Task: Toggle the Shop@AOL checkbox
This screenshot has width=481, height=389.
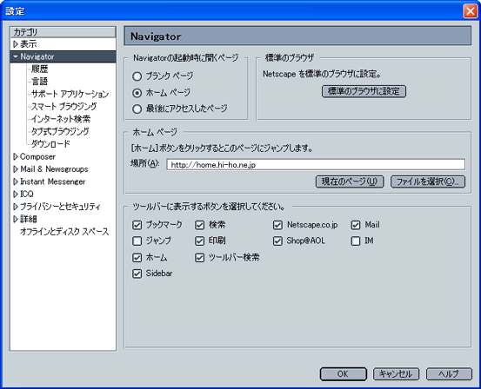Action: point(277,241)
